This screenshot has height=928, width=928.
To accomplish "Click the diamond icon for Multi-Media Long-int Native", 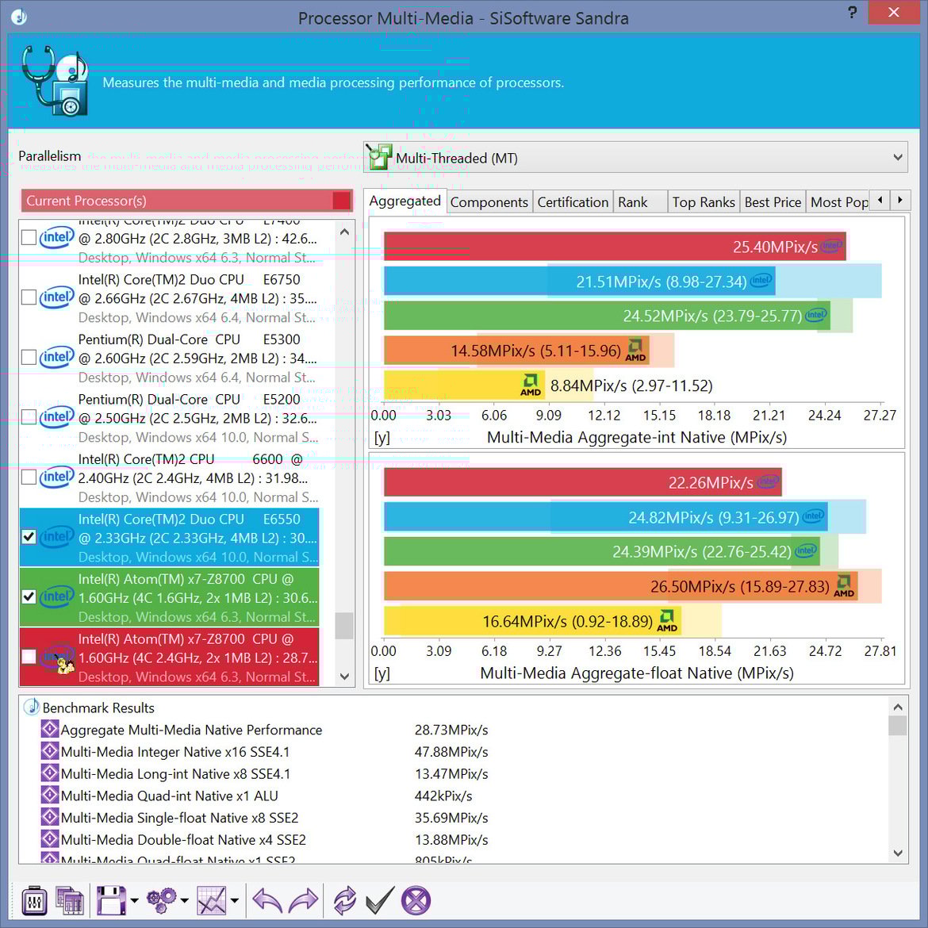I will tap(50, 773).
